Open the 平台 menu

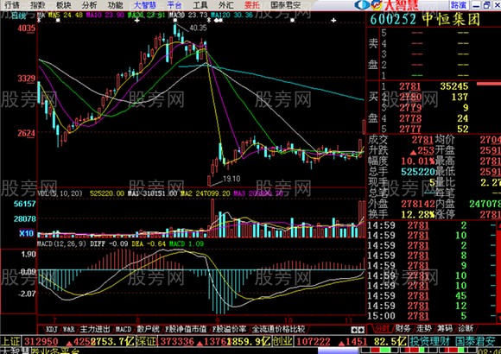pos(174,5)
